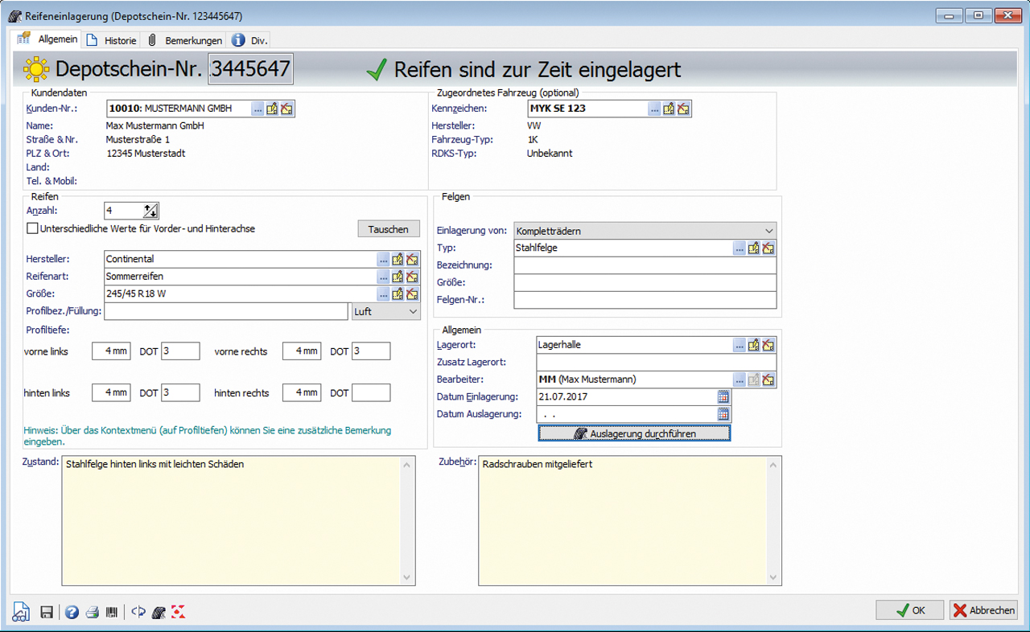Switch to the Allgemein tab
The height and width of the screenshot is (632, 1030).
coord(48,39)
